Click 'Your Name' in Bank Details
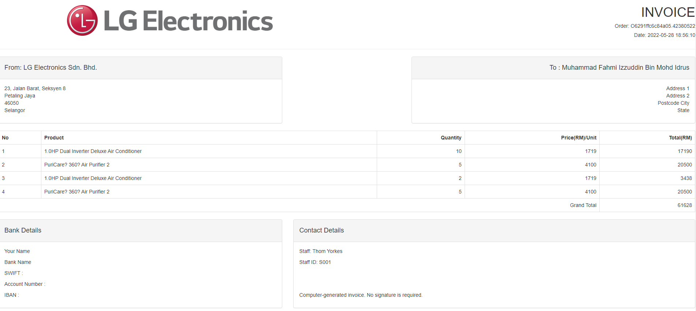 [x=17, y=251]
